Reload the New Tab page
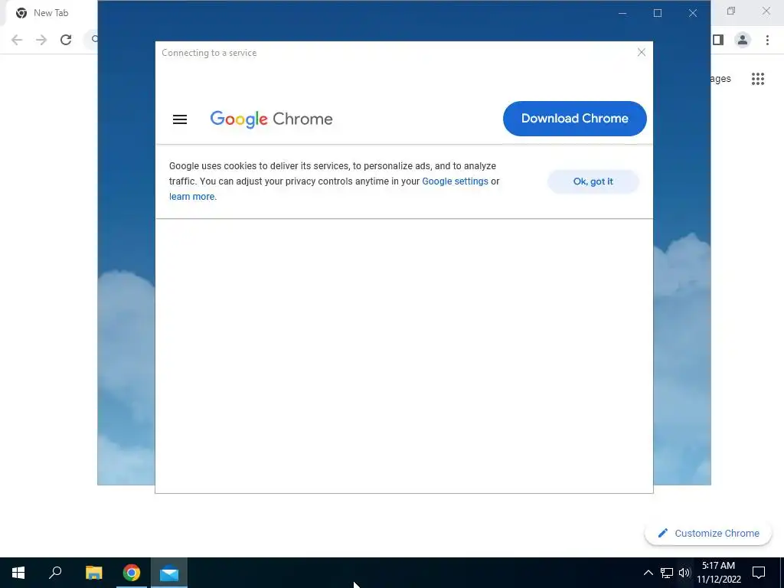784x588 pixels. click(x=66, y=40)
